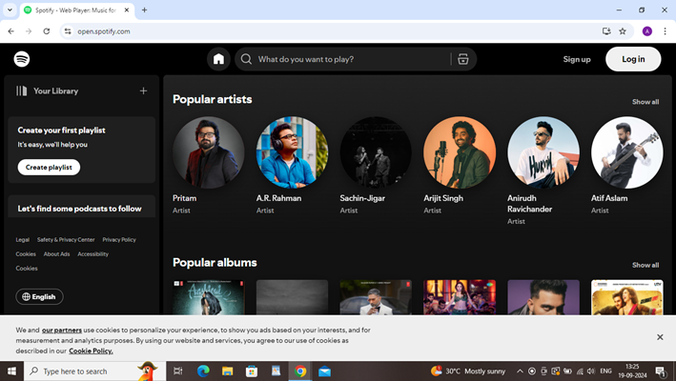Open File Explorer from taskbar

(227, 371)
